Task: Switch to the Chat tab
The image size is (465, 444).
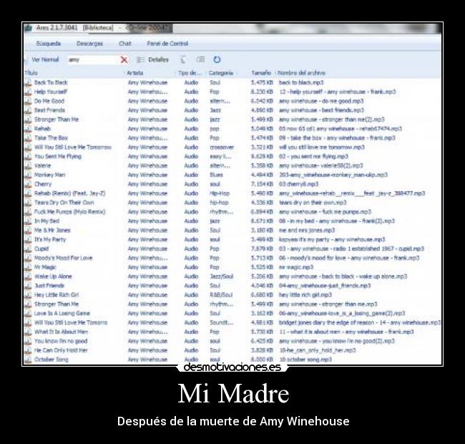Action: (x=124, y=44)
